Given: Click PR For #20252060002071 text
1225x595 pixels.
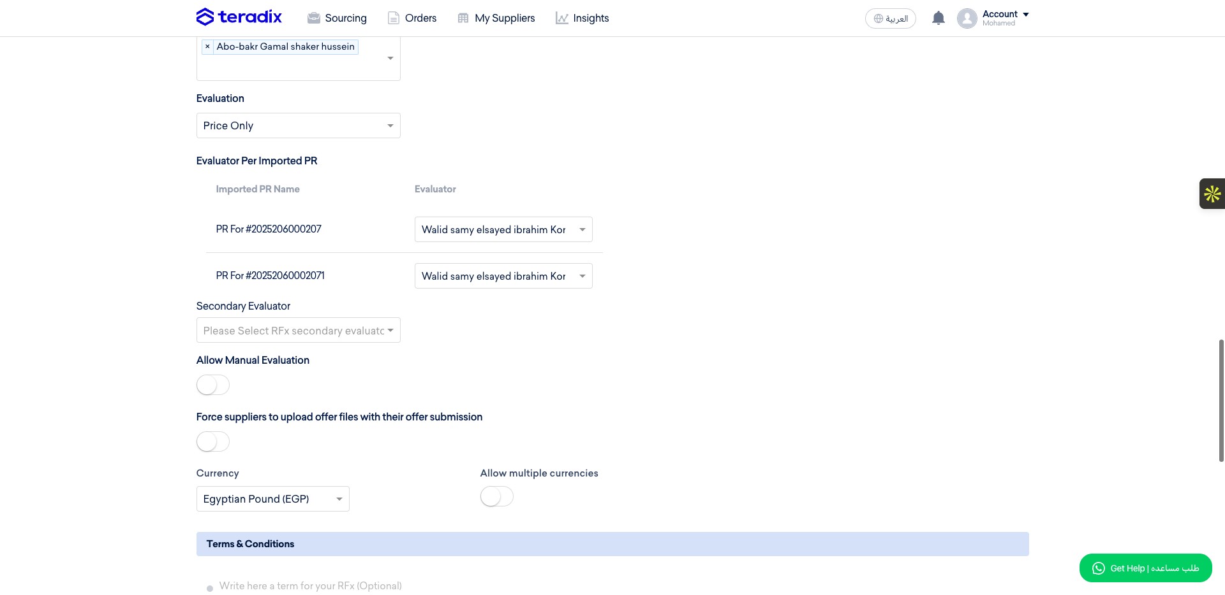Looking at the screenshot, I should click(270, 275).
